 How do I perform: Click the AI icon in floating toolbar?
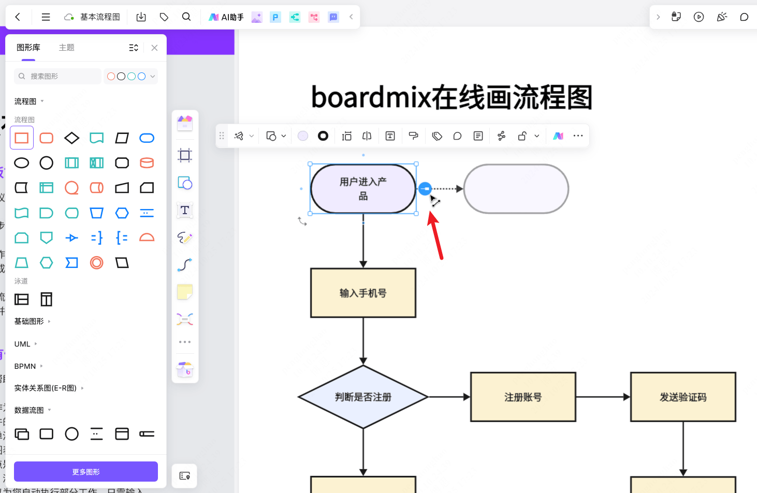(558, 136)
